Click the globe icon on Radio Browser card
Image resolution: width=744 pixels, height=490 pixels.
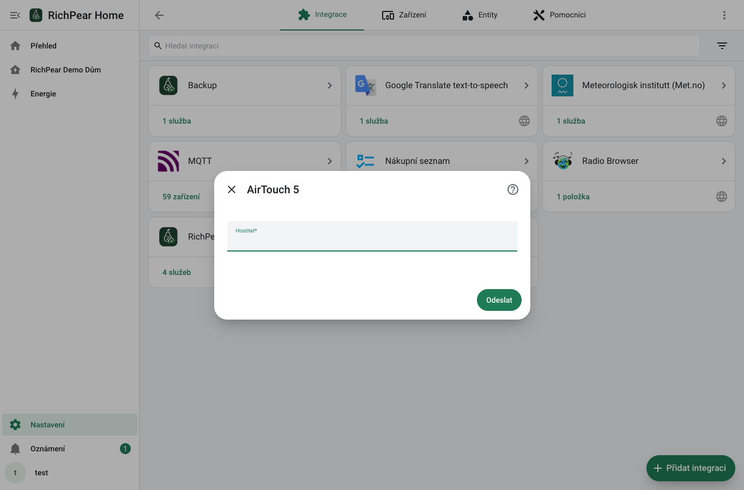pos(722,197)
